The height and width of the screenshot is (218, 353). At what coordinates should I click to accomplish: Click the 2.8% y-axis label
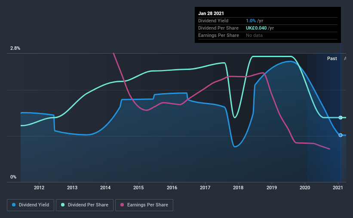[x=15, y=48]
